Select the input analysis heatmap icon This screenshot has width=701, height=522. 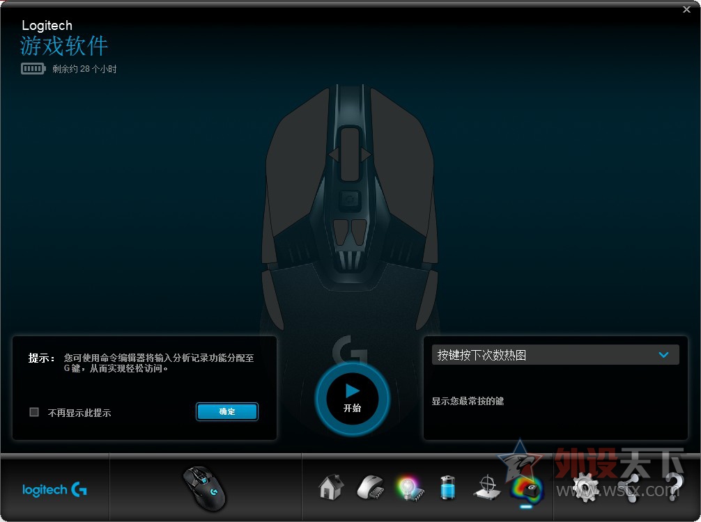coord(526,489)
